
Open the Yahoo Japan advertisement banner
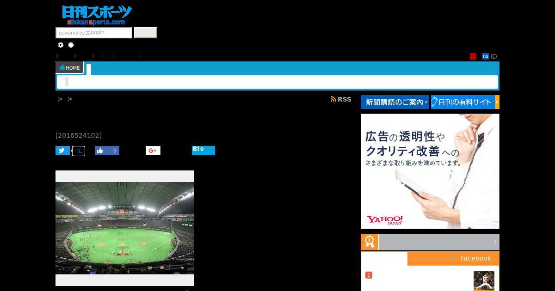pos(430,171)
